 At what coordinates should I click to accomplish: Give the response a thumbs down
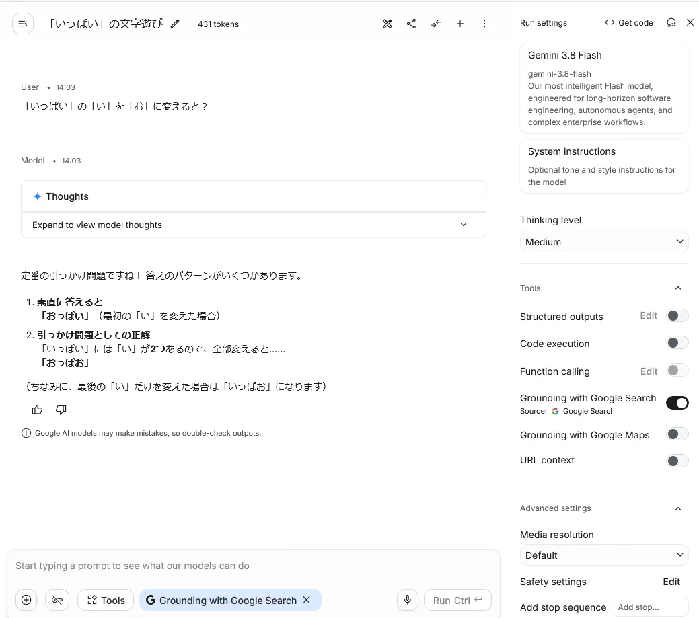click(61, 410)
